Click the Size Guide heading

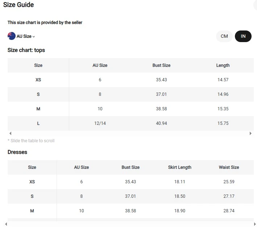point(18,5)
